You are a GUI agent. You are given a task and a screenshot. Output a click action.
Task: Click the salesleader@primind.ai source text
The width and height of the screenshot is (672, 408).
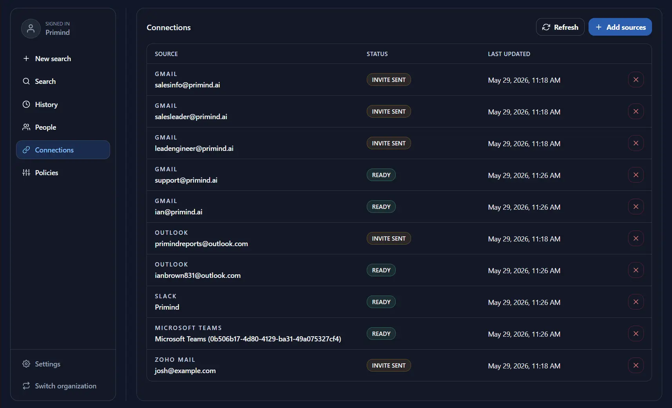191,117
